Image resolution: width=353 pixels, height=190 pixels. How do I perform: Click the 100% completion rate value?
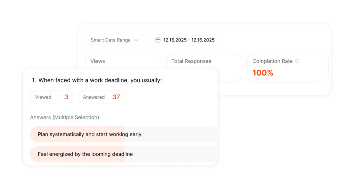tap(263, 73)
